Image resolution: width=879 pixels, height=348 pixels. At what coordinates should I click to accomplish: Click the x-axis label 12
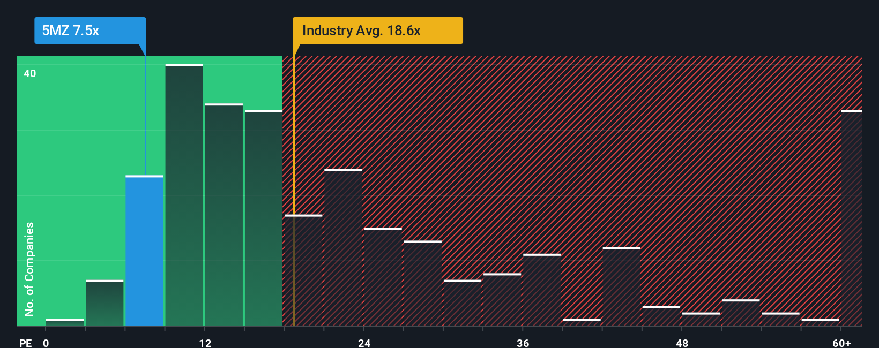pyautogui.click(x=205, y=343)
